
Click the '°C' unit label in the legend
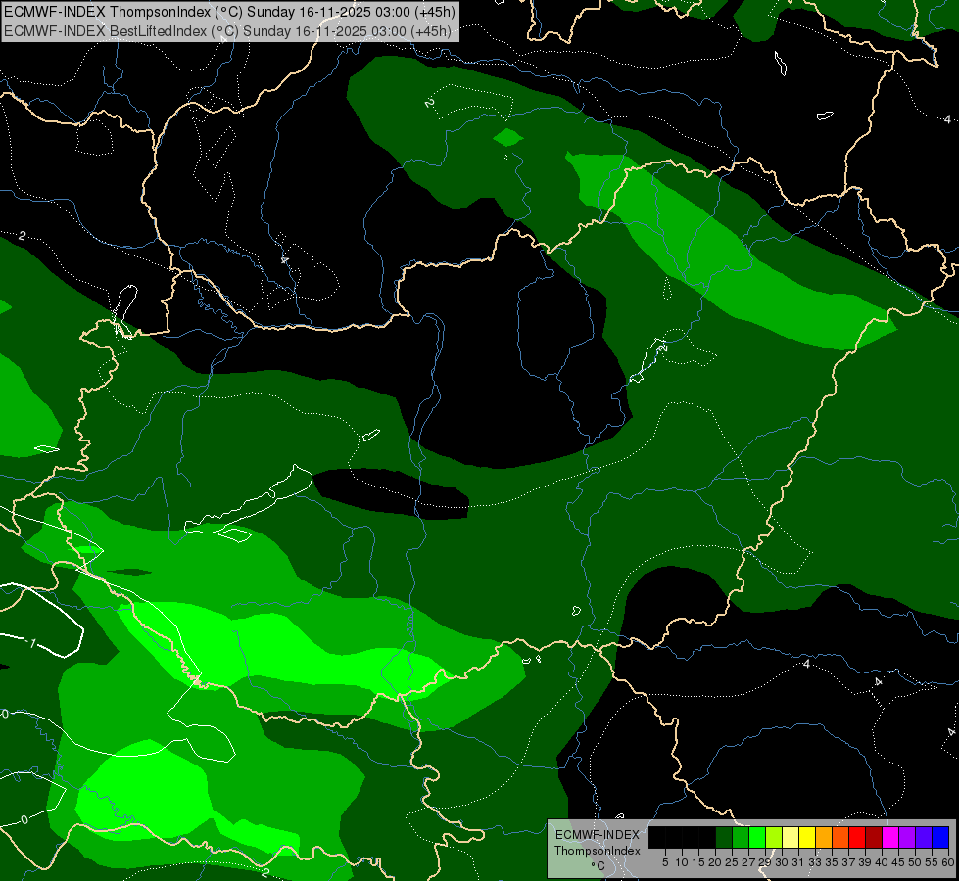(598, 865)
